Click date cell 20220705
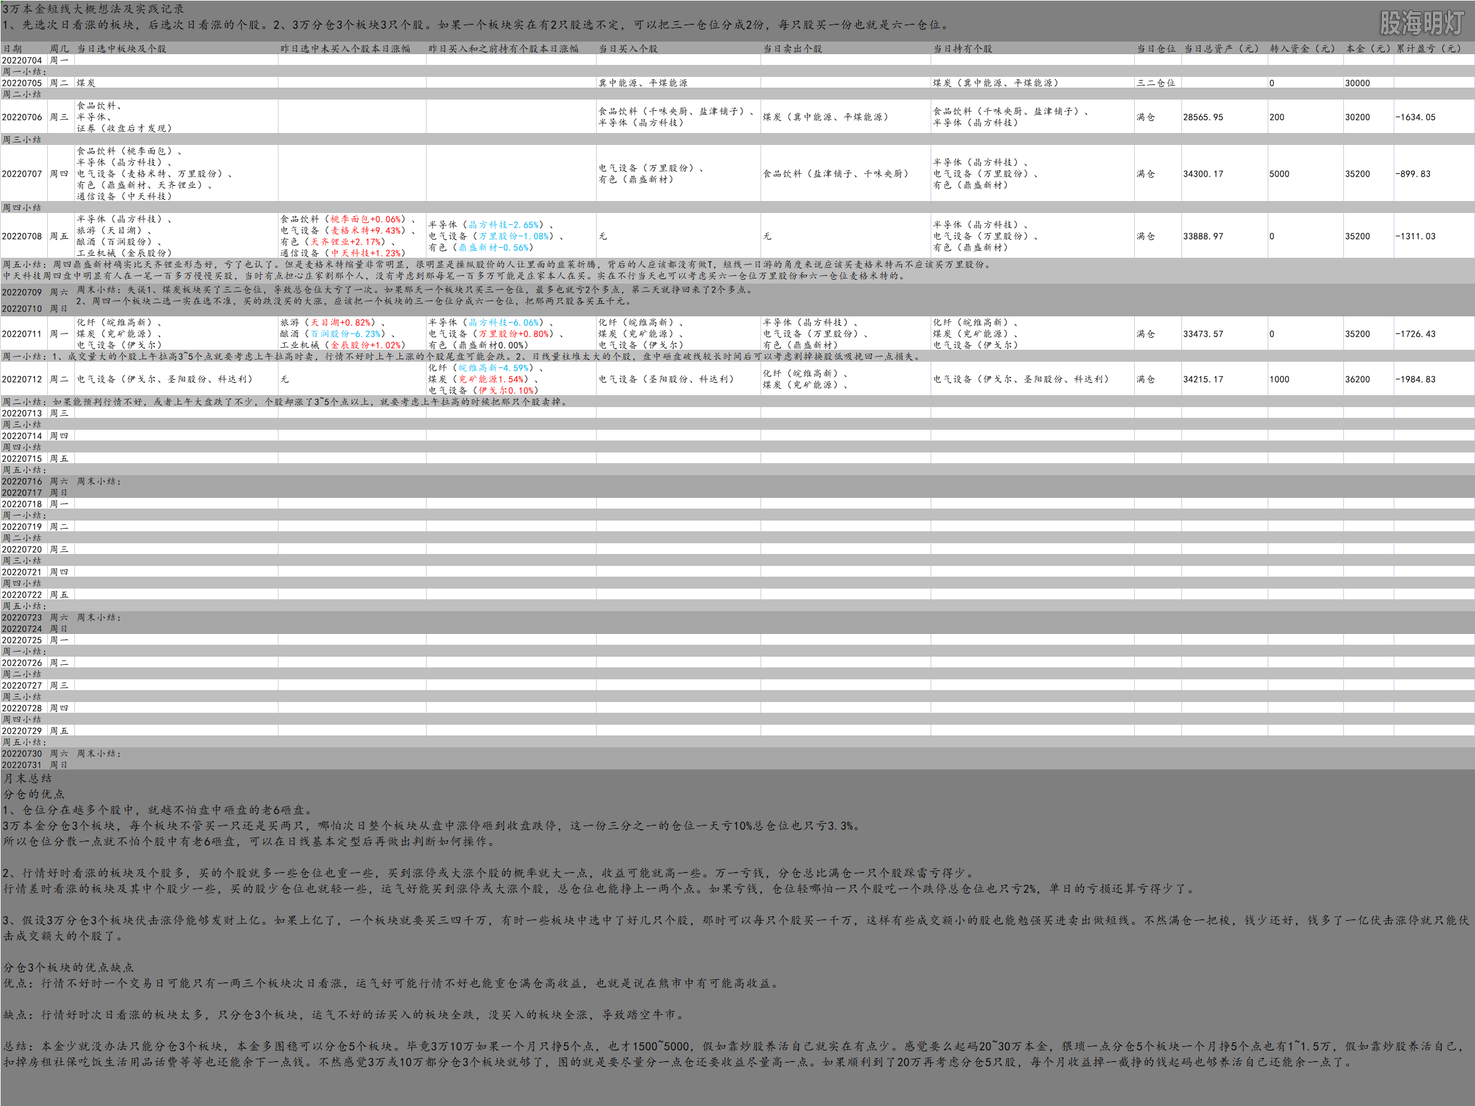Image resolution: width=1475 pixels, height=1106 pixels. (x=22, y=83)
